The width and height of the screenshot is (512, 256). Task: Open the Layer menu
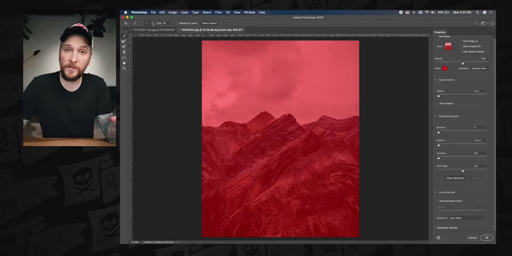click(184, 12)
